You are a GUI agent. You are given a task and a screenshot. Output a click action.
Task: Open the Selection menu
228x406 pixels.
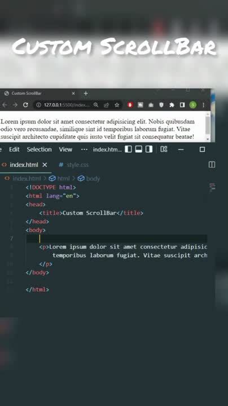tap(39, 149)
